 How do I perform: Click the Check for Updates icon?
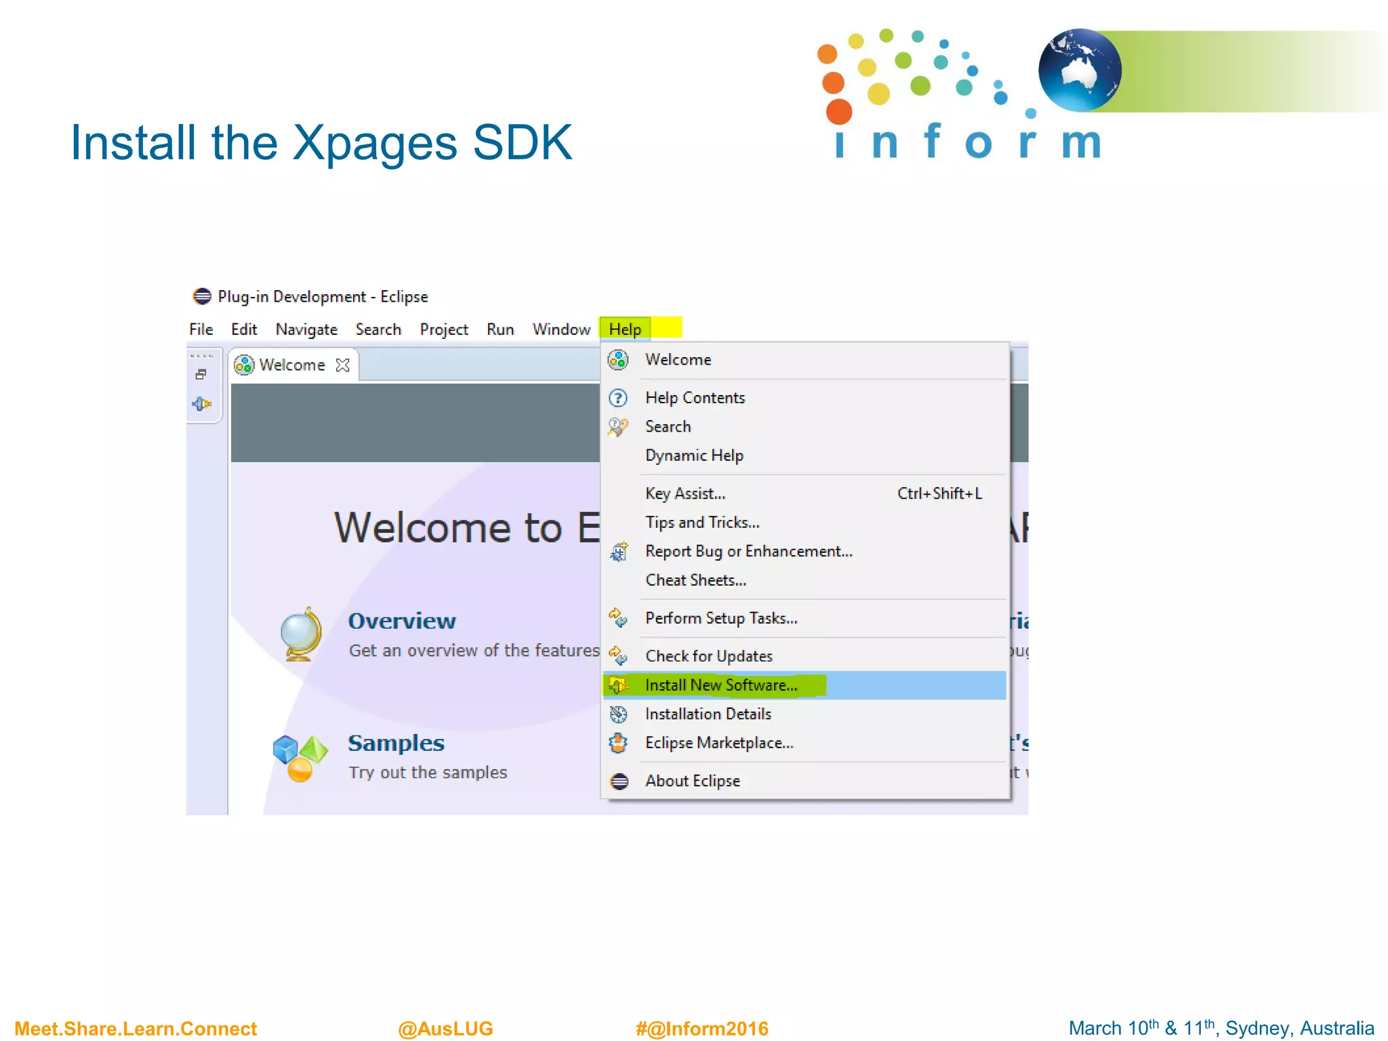pos(618,656)
